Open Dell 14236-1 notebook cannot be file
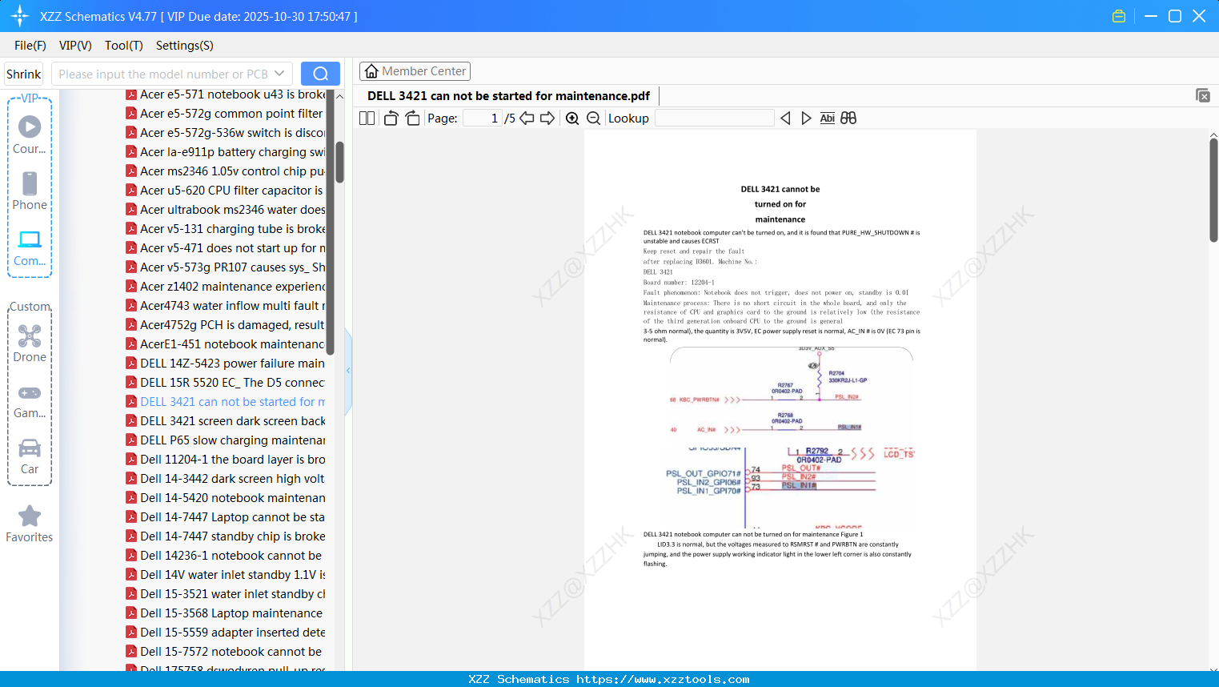1219x687 pixels. 225,556
